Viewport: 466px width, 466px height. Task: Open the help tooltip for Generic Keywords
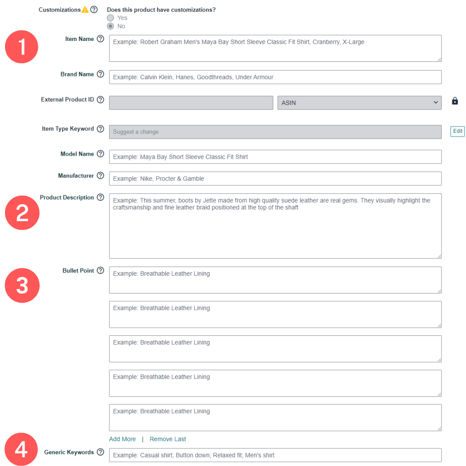[x=101, y=452]
